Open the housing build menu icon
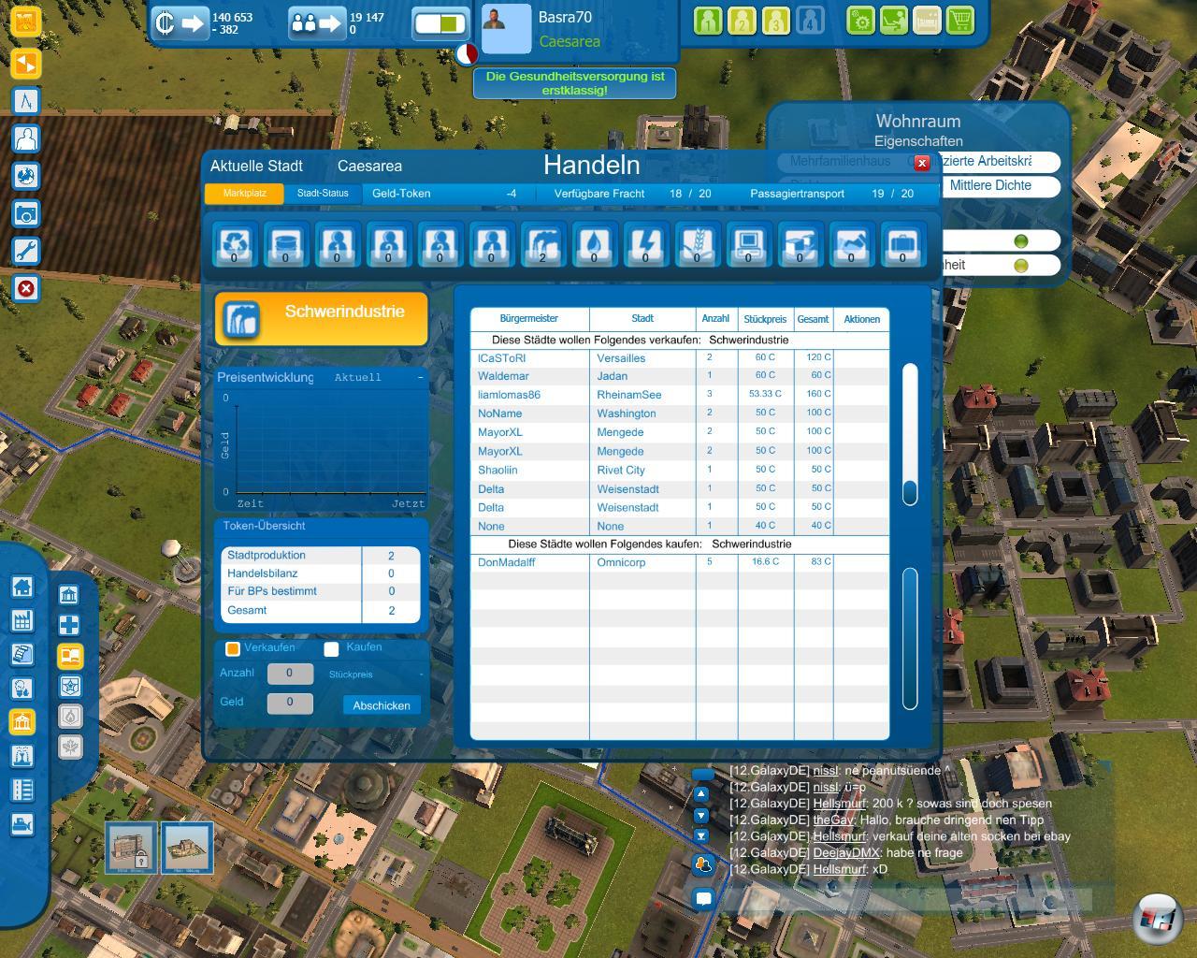 click(22, 587)
